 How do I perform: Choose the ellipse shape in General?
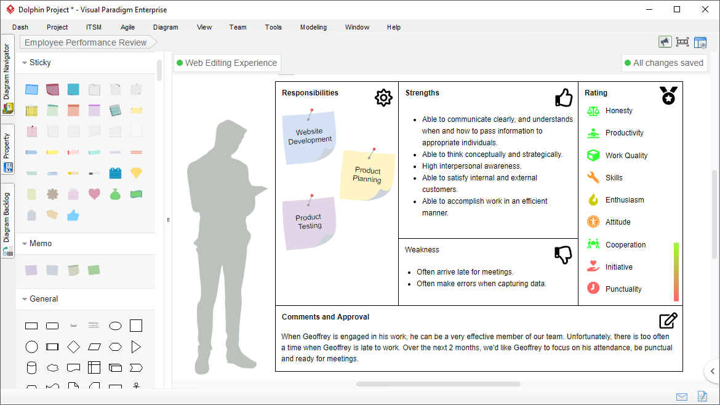115,326
